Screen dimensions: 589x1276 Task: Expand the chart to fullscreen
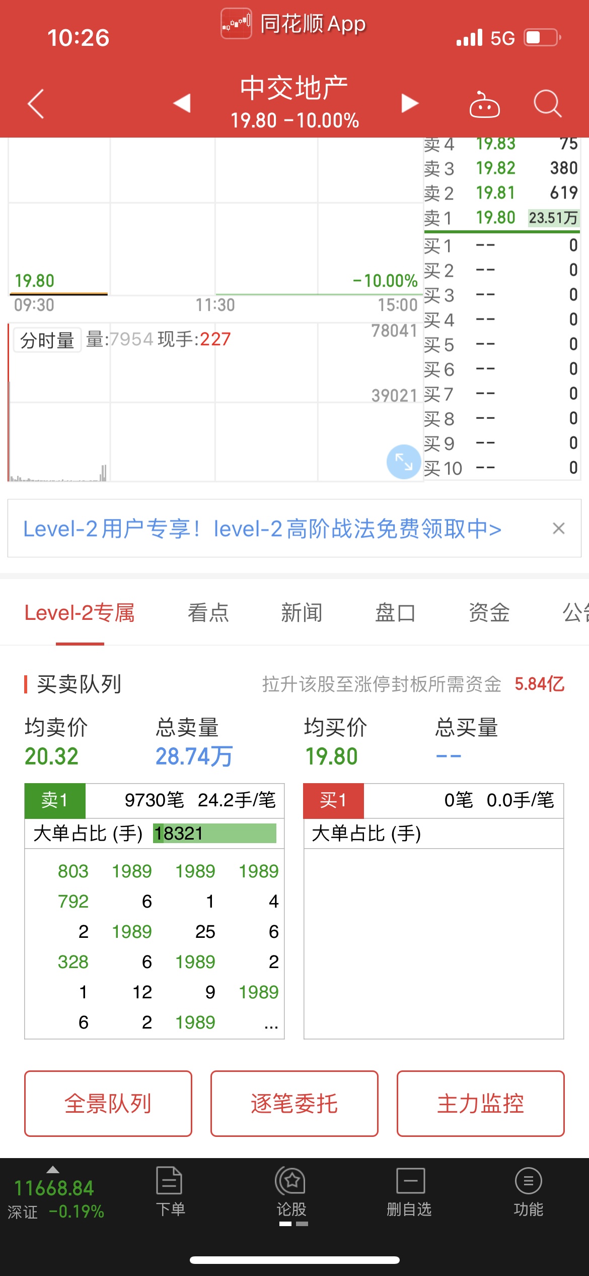[404, 462]
